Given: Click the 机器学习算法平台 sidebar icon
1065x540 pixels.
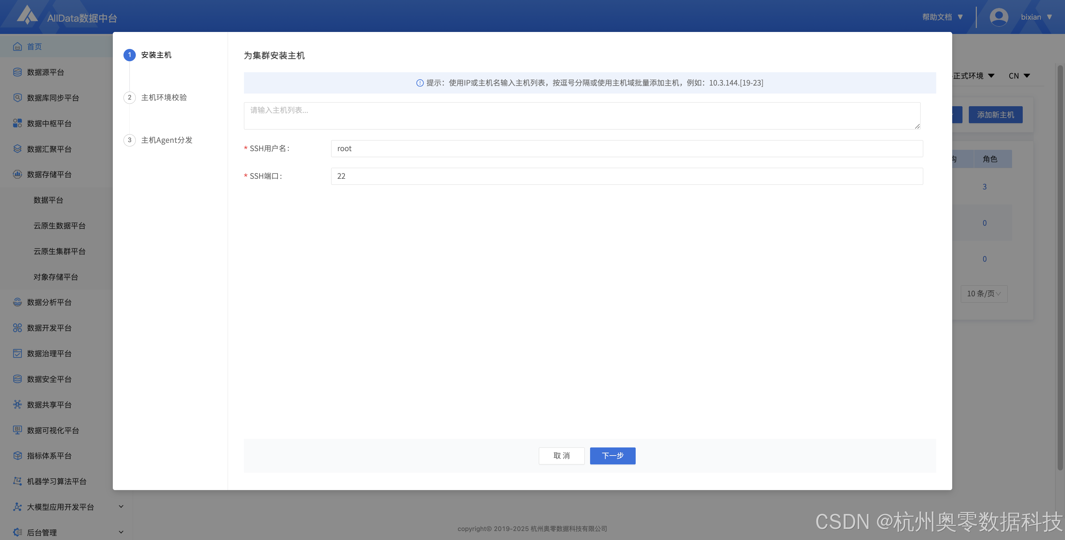Looking at the screenshot, I should pos(17,481).
